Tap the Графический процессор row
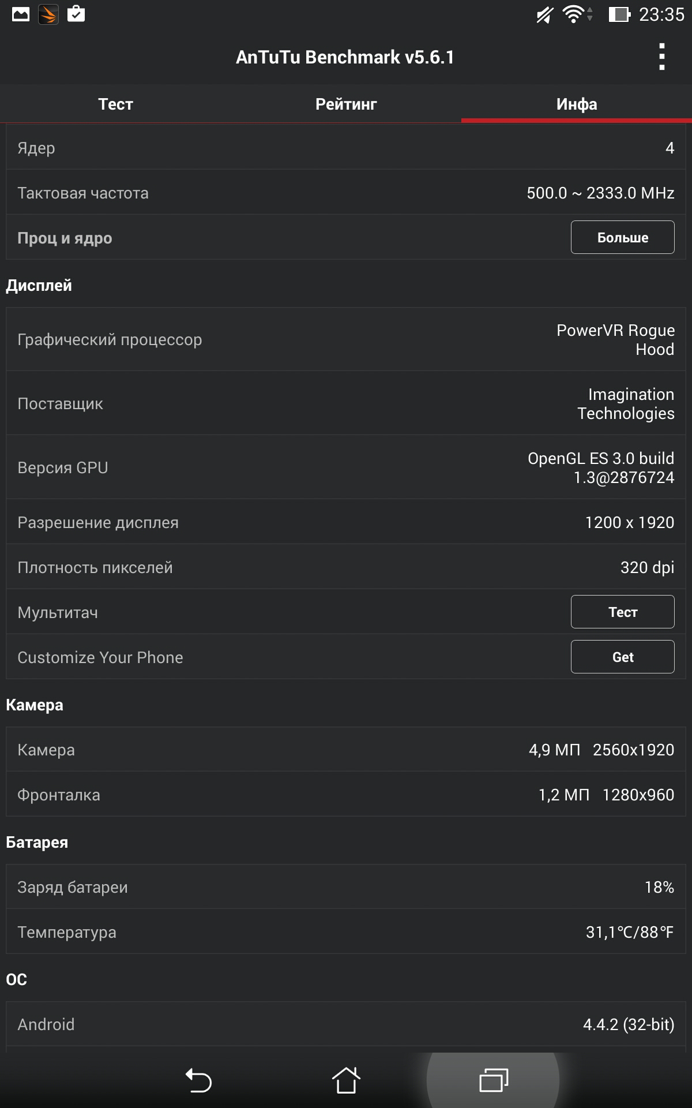692x1108 pixels. (x=346, y=339)
